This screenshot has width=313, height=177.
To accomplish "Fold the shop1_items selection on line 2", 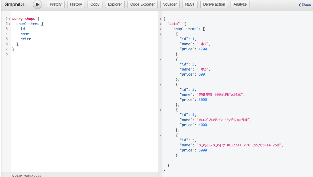I will (x=10, y=24).
